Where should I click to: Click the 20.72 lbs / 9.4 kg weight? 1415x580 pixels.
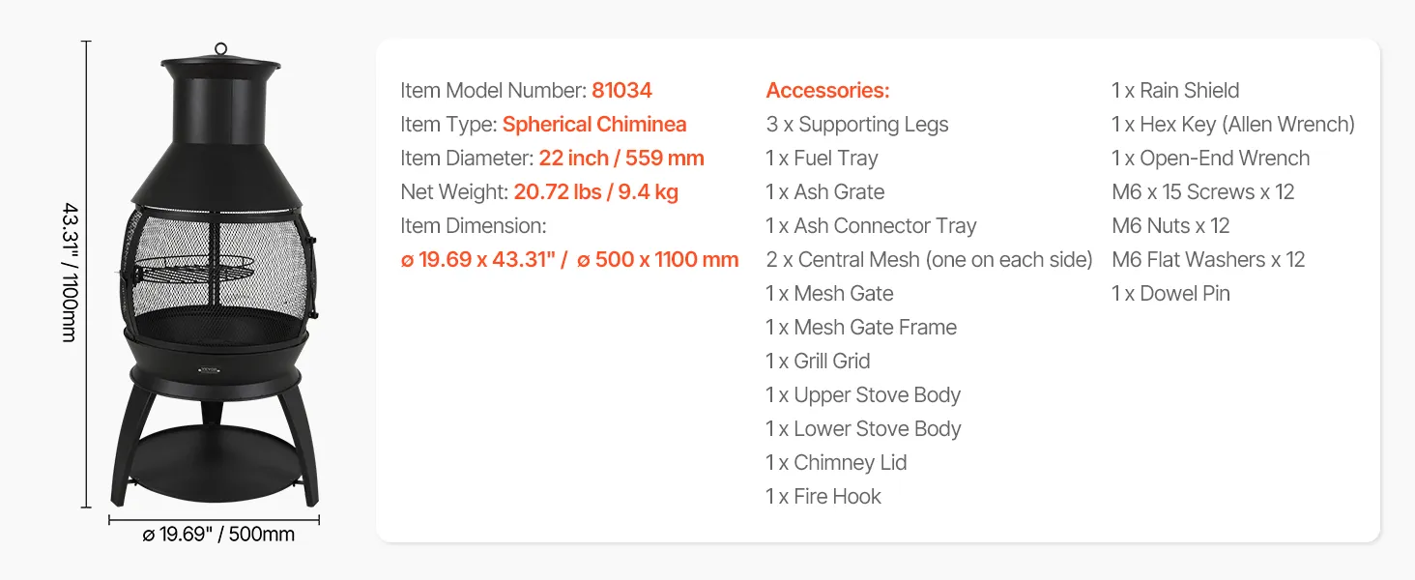point(595,192)
